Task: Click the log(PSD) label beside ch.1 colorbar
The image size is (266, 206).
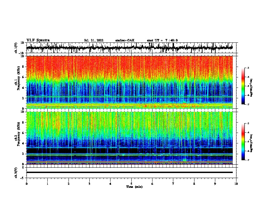Action: click(x=251, y=88)
